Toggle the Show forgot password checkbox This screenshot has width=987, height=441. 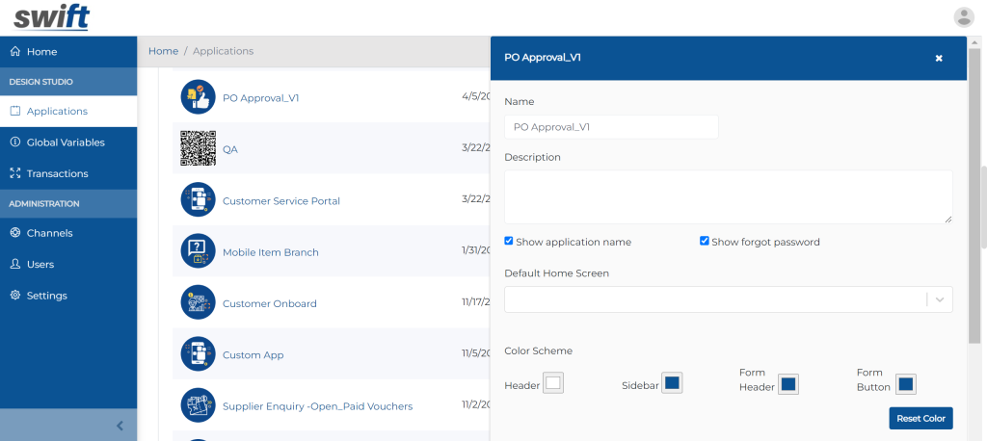click(705, 241)
